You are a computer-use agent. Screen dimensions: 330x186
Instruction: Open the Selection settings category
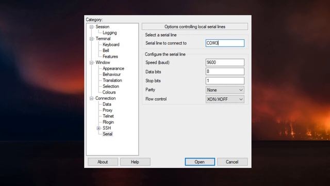111,86
